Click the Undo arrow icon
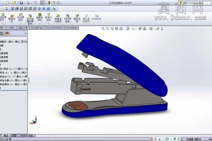 [x=35, y=3]
